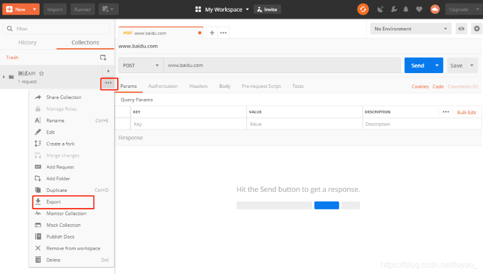
Task: Open the wrench settings icon
Action: (394, 9)
